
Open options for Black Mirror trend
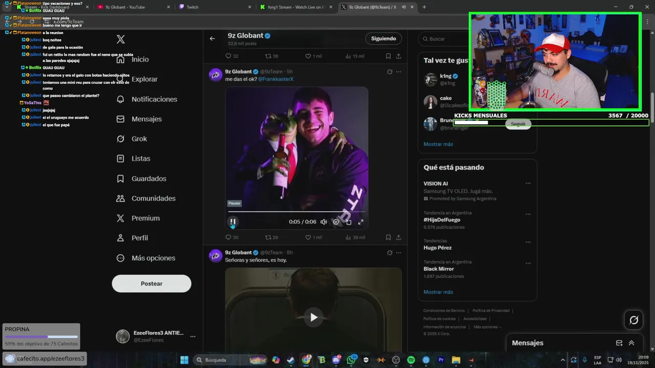(528, 263)
